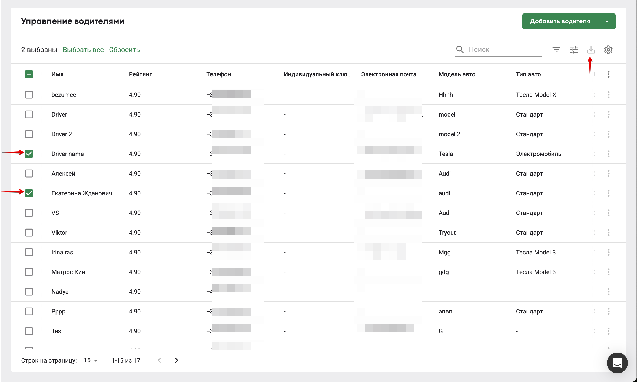Click the Сбросить link
Screen dimensions: 637x382
(x=124, y=50)
